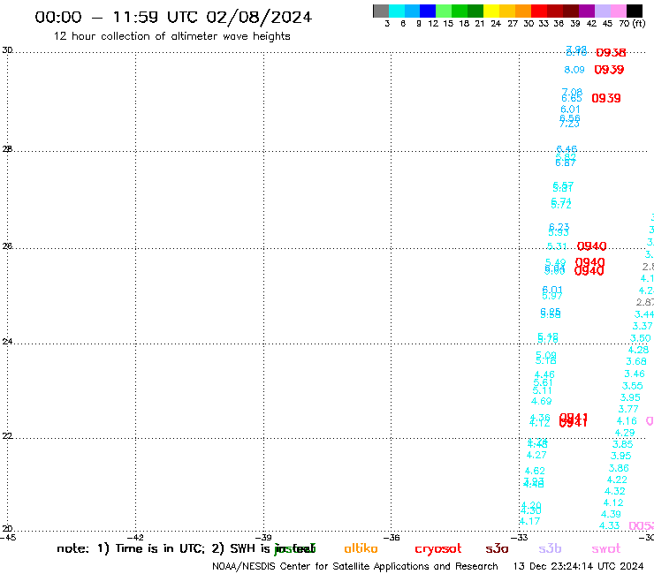Click the purple swatch in the color scale

[x=587, y=11]
